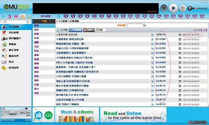Screen dimensions: 209x125
Task: Open headline 大都會賣股 換現金拼冠軍
Action: [70, 39]
